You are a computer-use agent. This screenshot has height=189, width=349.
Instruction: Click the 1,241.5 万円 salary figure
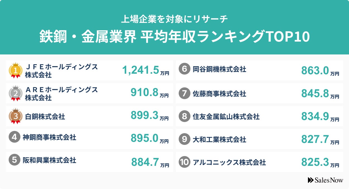coord(145,70)
